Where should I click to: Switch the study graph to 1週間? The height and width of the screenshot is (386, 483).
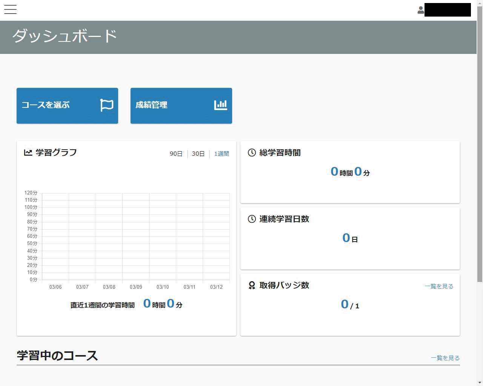pyautogui.click(x=222, y=154)
